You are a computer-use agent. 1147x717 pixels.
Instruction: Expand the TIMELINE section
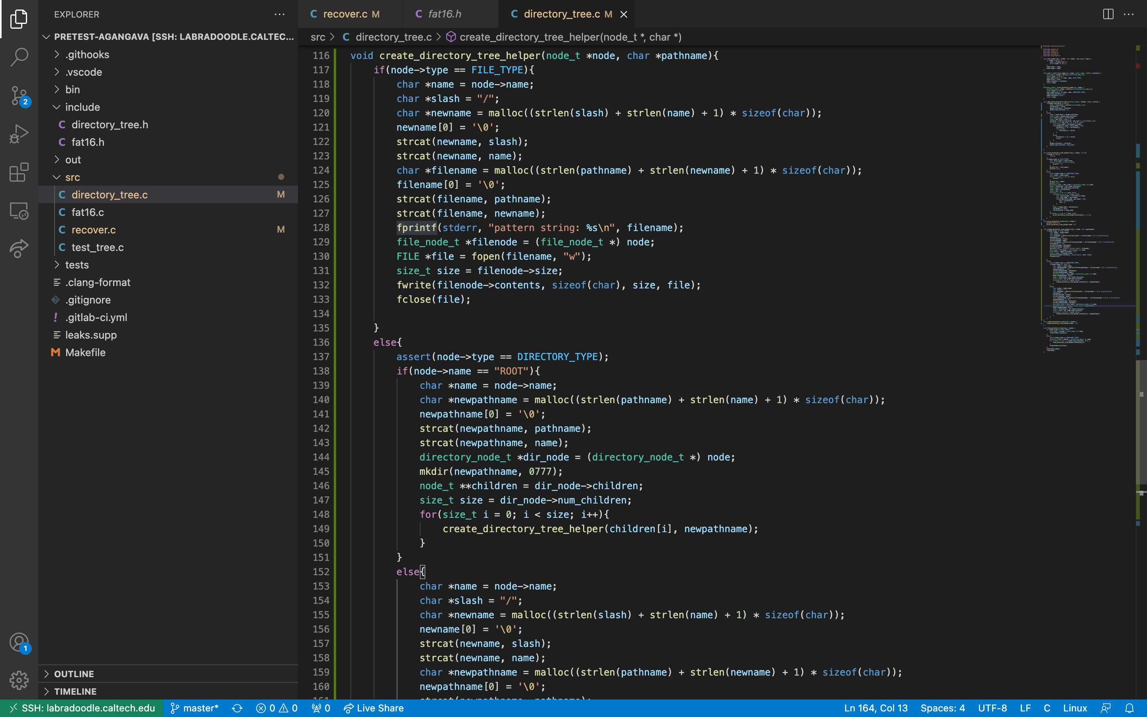pyautogui.click(x=75, y=692)
